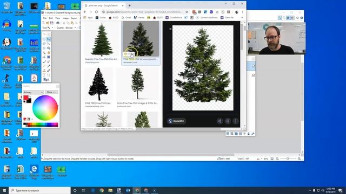The image size is (346, 194).
Task: Select the Pan hand tool
Action: point(49,53)
